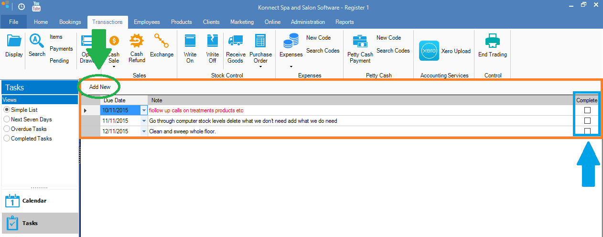Switch to the Home tab
The image size is (603, 237).
pyautogui.click(x=41, y=22)
